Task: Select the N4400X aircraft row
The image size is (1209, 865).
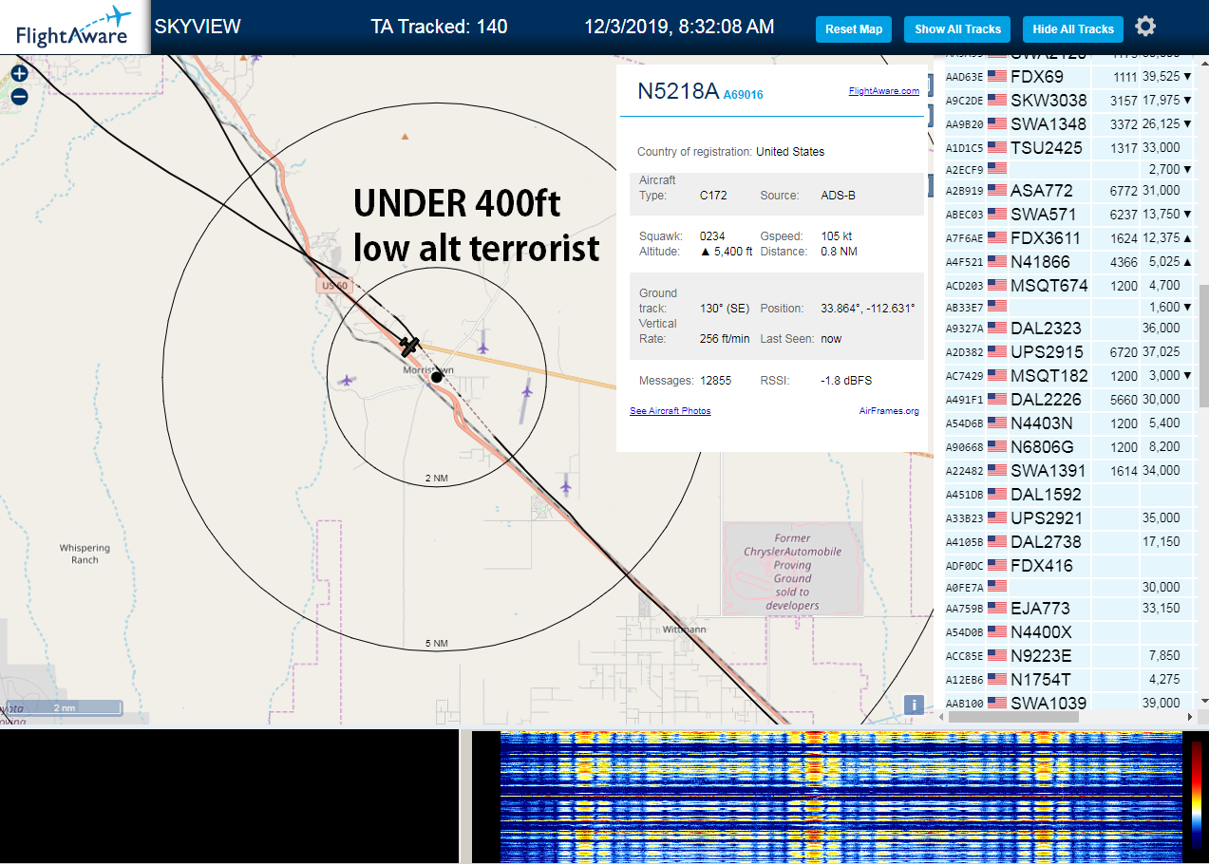Action: coord(1069,632)
